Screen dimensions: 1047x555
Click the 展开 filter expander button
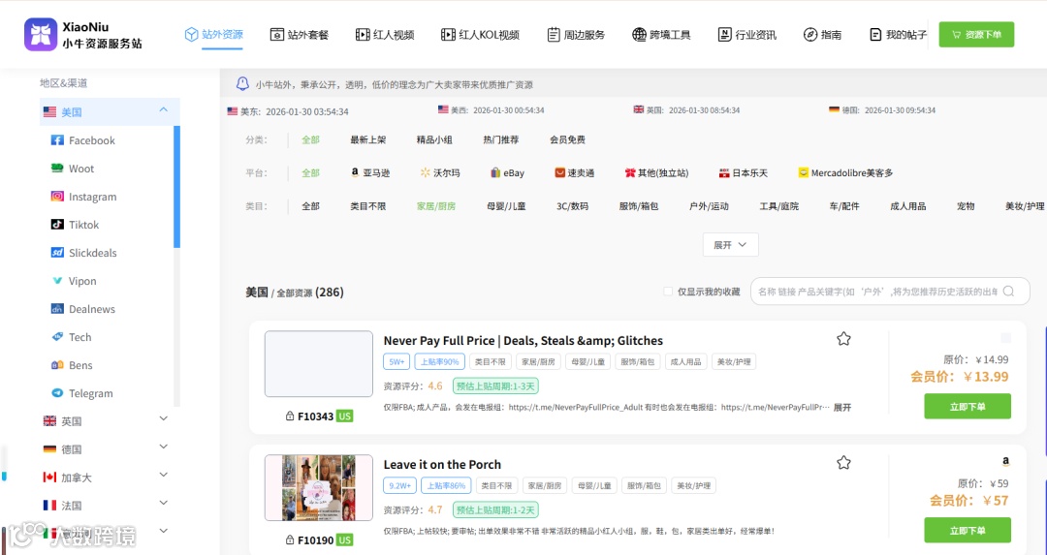tap(731, 245)
